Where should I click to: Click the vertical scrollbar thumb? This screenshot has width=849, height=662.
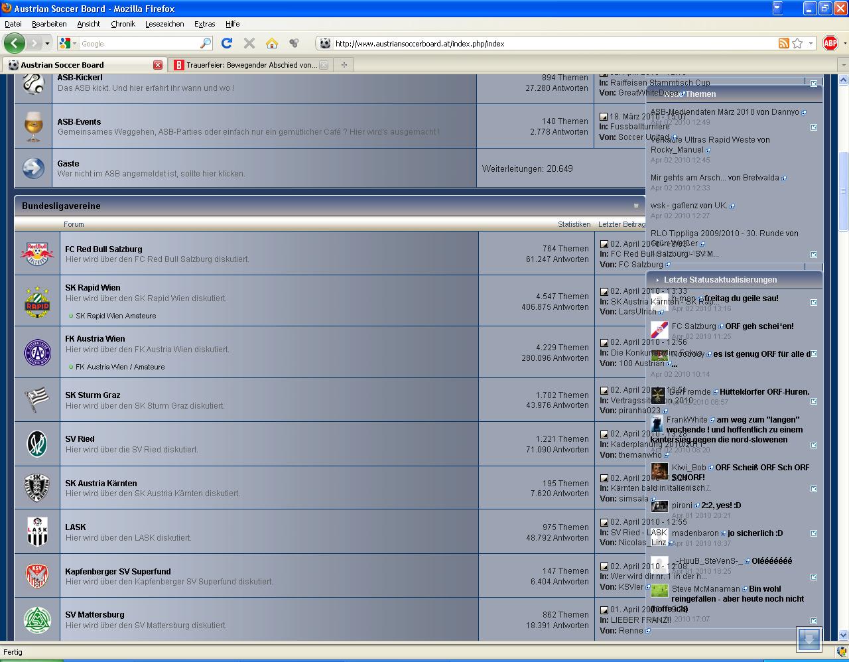844,191
